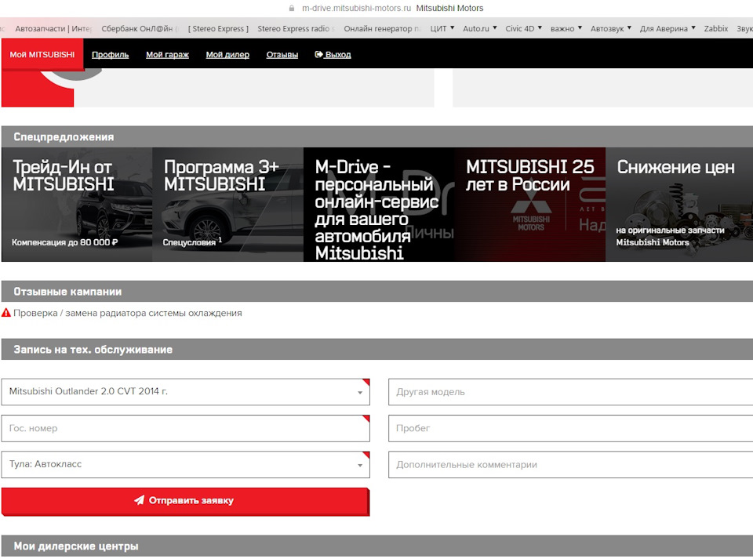Click the Отправить заявку button
The width and height of the screenshot is (753, 559).
[x=185, y=501]
